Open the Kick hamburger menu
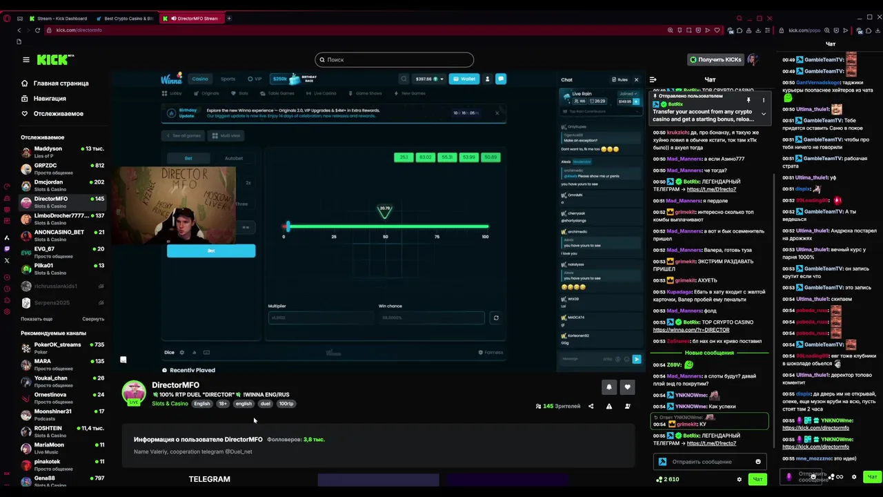Image resolution: width=883 pixels, height=497 pixels. tap(26, 60)
